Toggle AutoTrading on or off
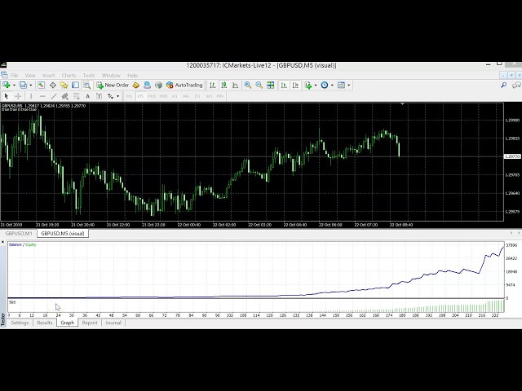 184,85
